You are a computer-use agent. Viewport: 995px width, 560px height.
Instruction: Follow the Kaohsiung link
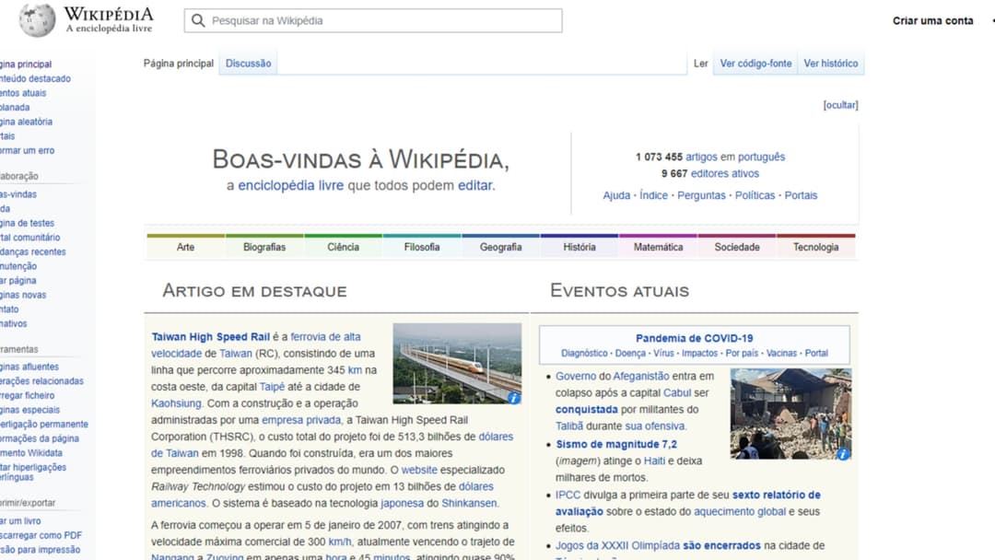pos(176,403)
